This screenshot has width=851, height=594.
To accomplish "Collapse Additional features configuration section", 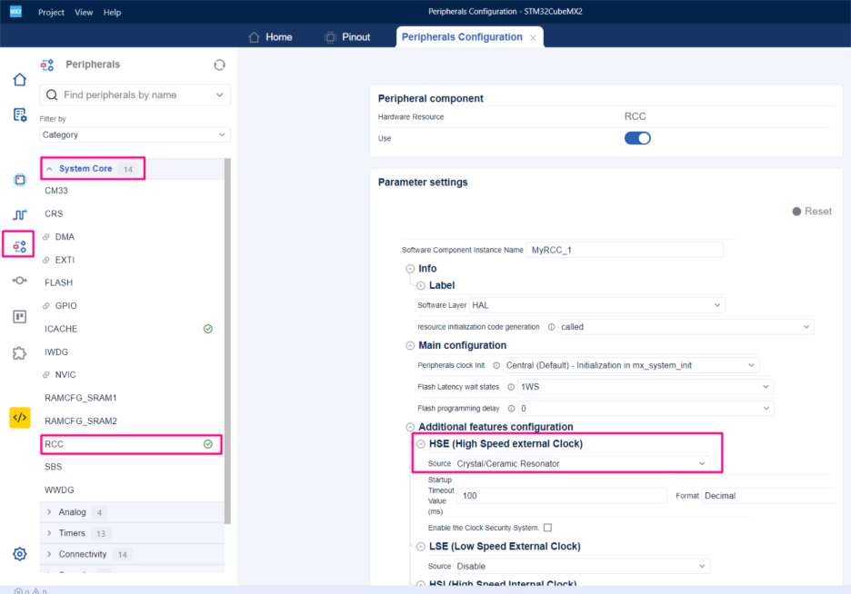I will (x=410, y=427).
